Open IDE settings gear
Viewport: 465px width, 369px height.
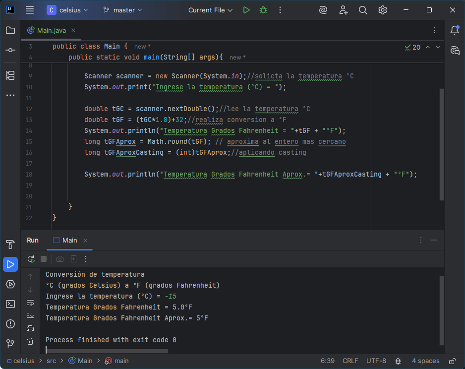click(x=383, y=10)
